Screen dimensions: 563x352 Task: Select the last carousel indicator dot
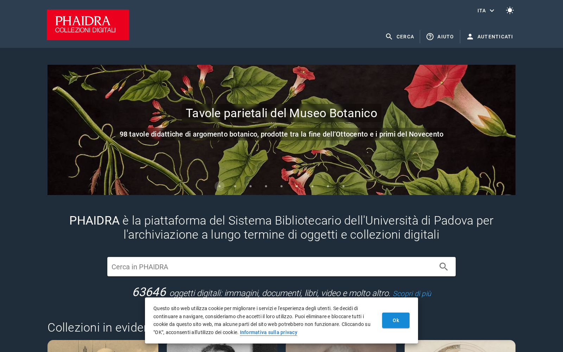343,186
